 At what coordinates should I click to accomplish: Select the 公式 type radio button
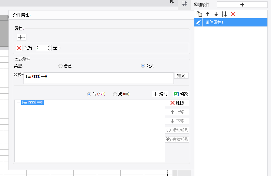(x=143, y=66)
